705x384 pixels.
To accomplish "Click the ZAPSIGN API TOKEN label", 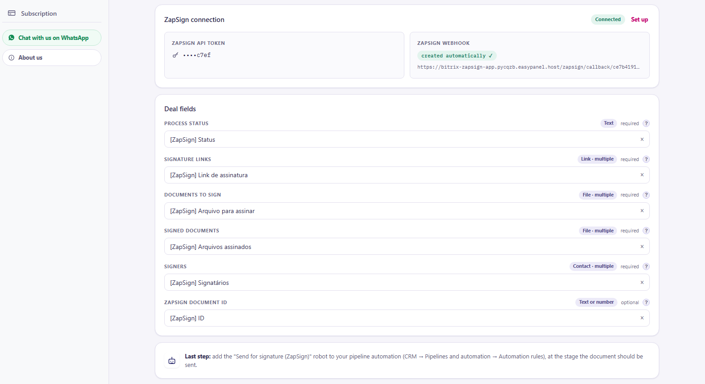I will pyautogui.click(x=198, y=43).
